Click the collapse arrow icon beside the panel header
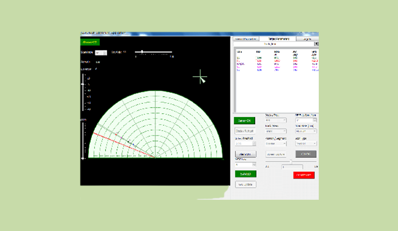Viewport: 398px width, 231px height. (316, 44)
